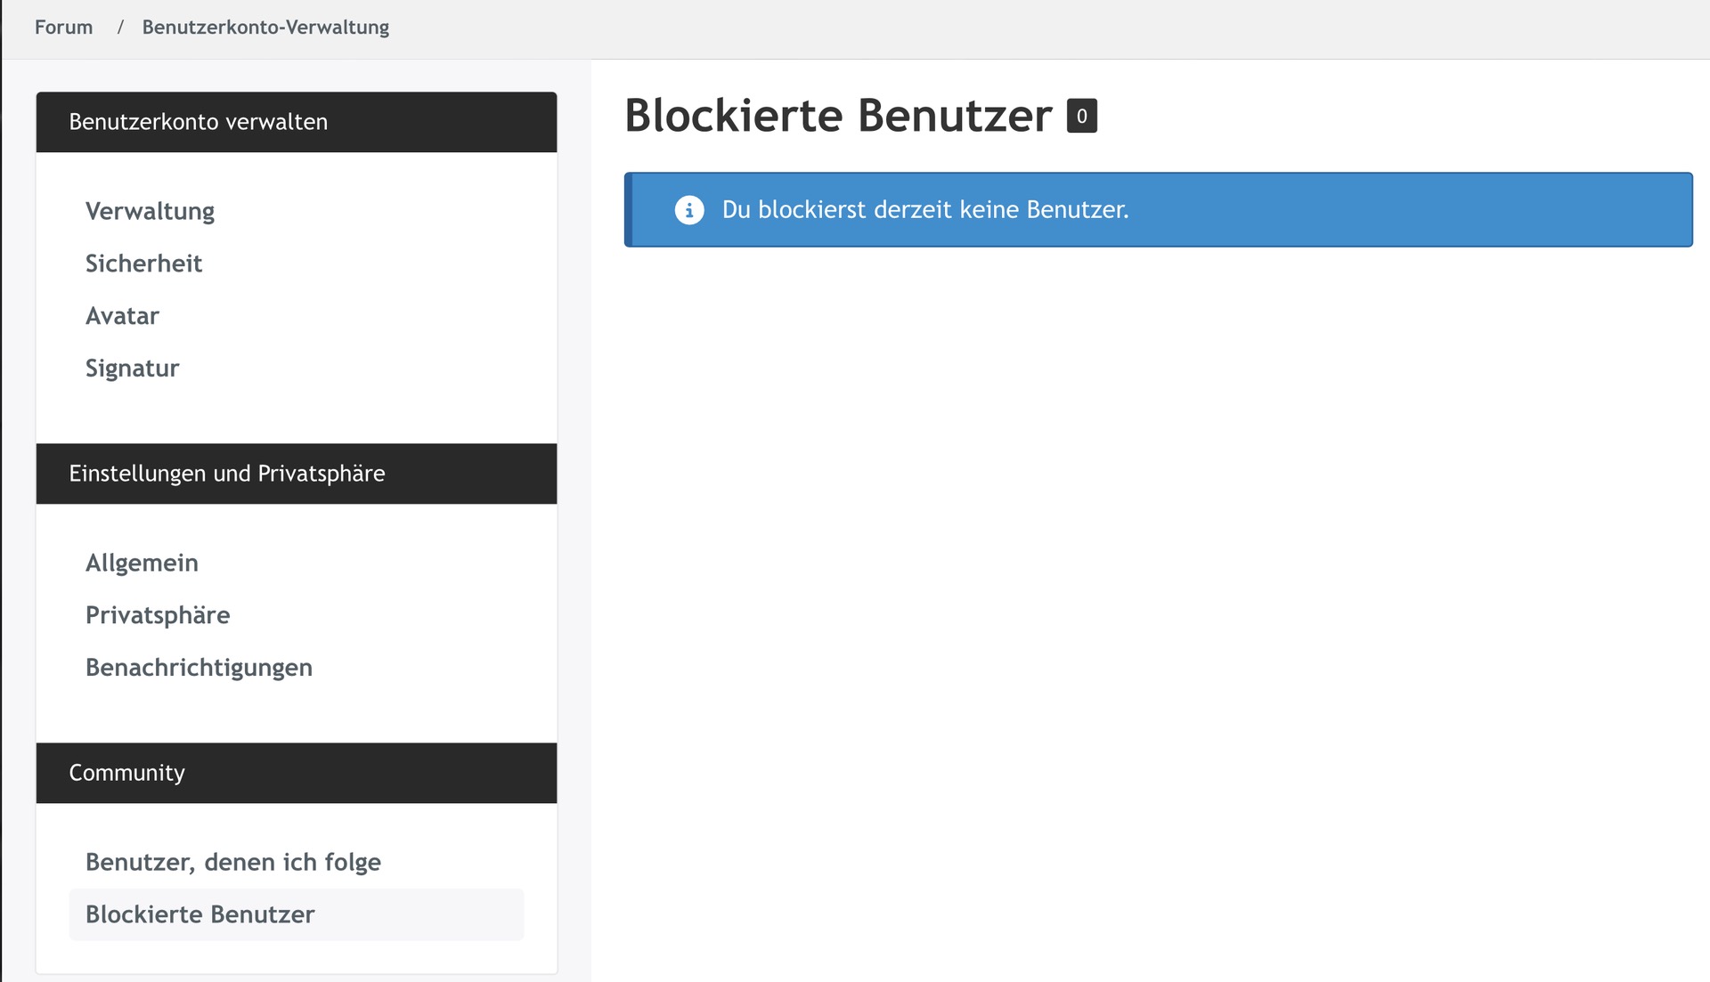
Task: Click the blocked users count badge
Action: [x=1081, y=116]
